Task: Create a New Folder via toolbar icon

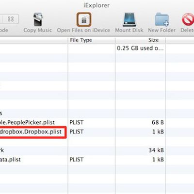Action: point(162,20)
